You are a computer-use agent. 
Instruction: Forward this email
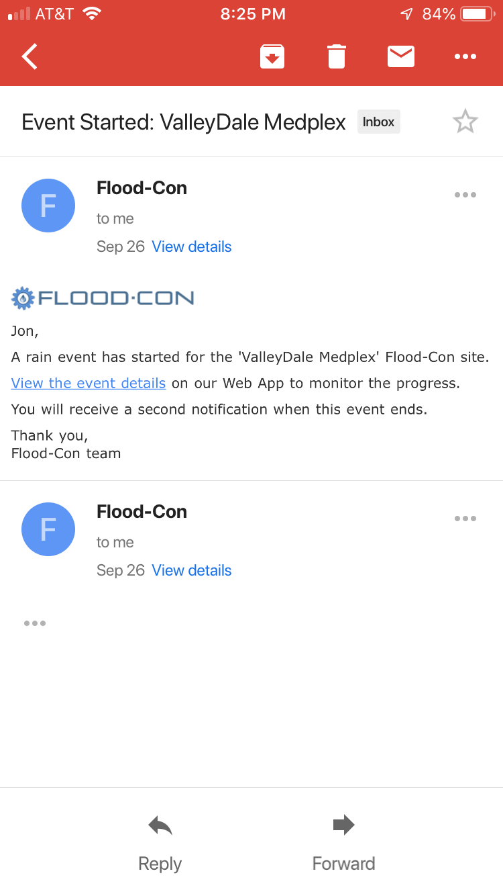(x=343, y=842)
